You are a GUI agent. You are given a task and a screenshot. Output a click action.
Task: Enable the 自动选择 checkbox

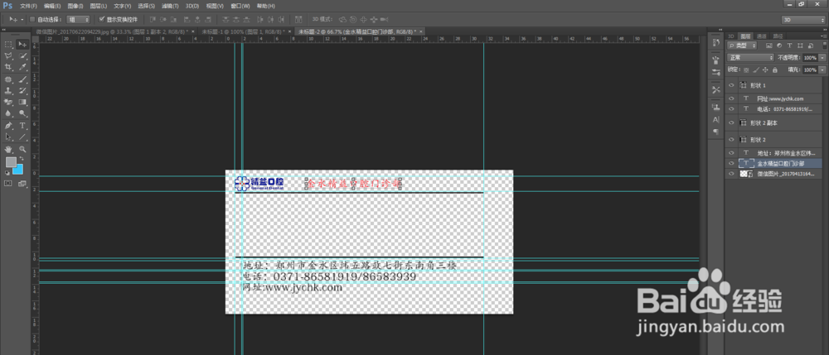tap(33, 20)
